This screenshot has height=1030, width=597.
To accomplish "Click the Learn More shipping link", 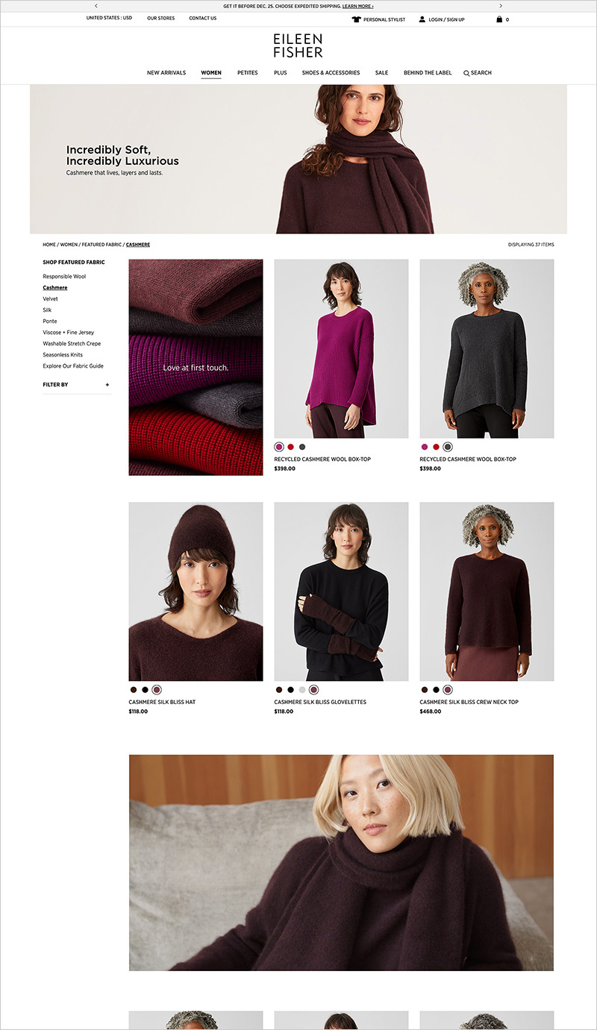I will (358, 6).
